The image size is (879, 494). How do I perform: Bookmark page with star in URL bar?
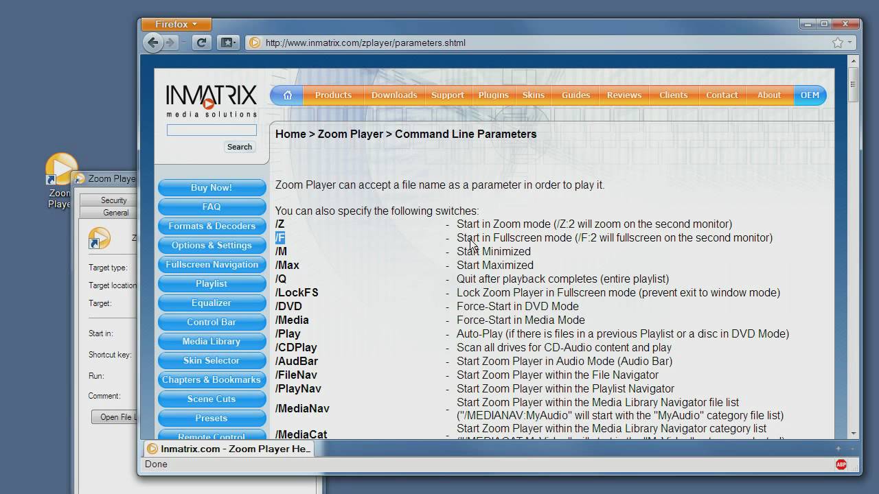coord(838,43)
